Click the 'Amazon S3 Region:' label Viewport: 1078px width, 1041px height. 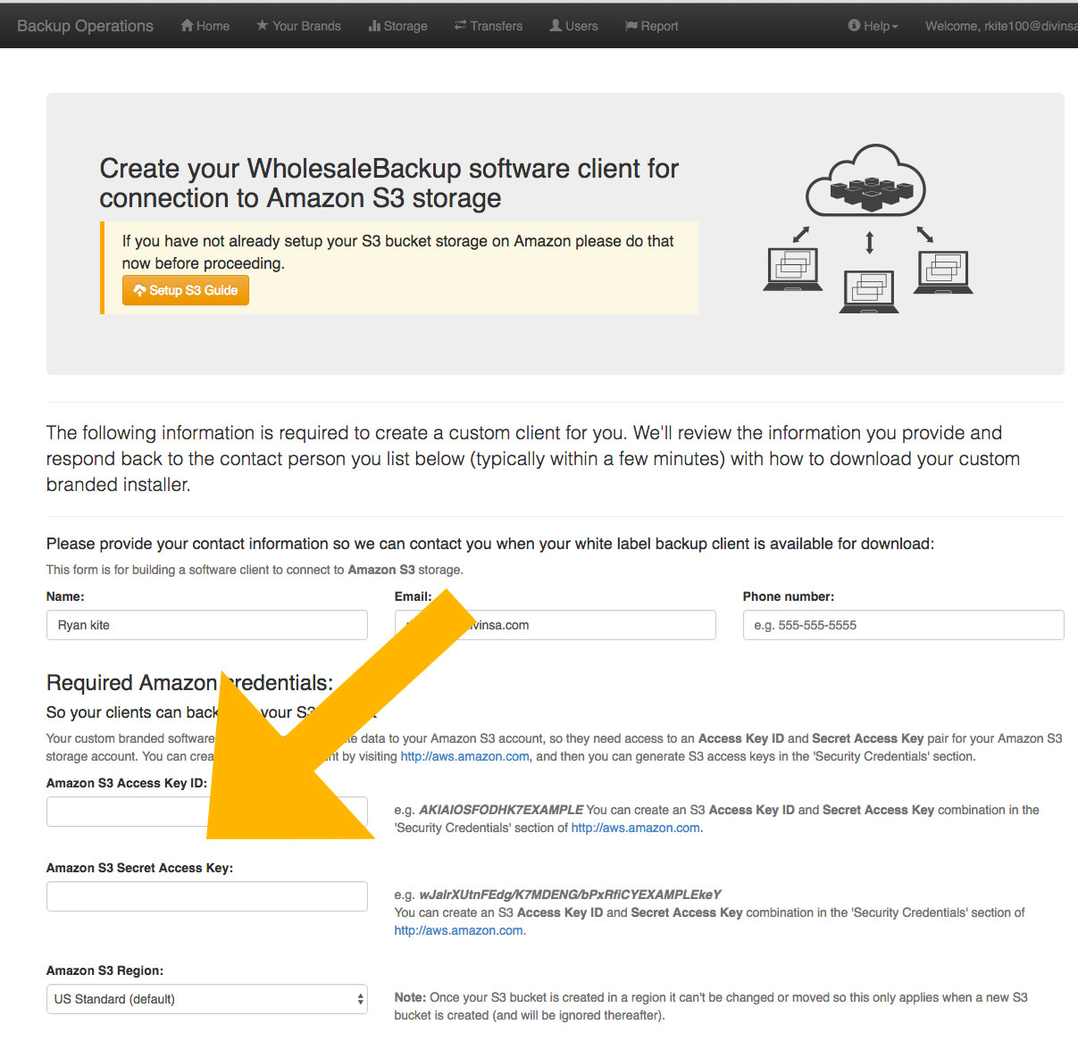(x=104, y=970)
